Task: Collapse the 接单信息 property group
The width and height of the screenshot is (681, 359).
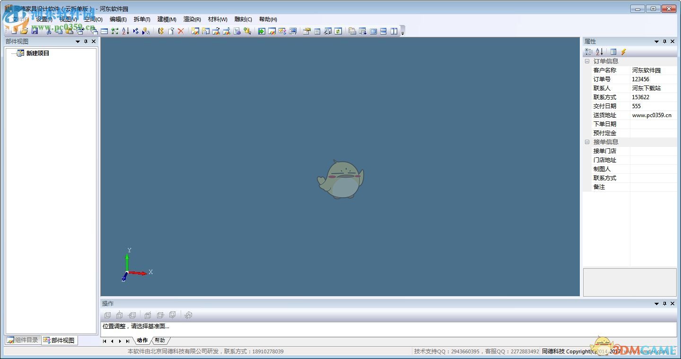Action: (x=587, y=142)
